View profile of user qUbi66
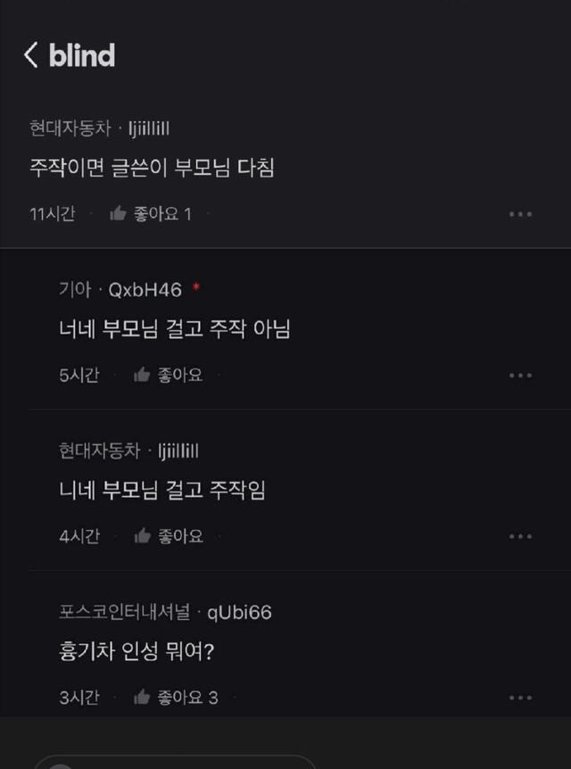This screenshot has width=571, height=769. (239, 612)
